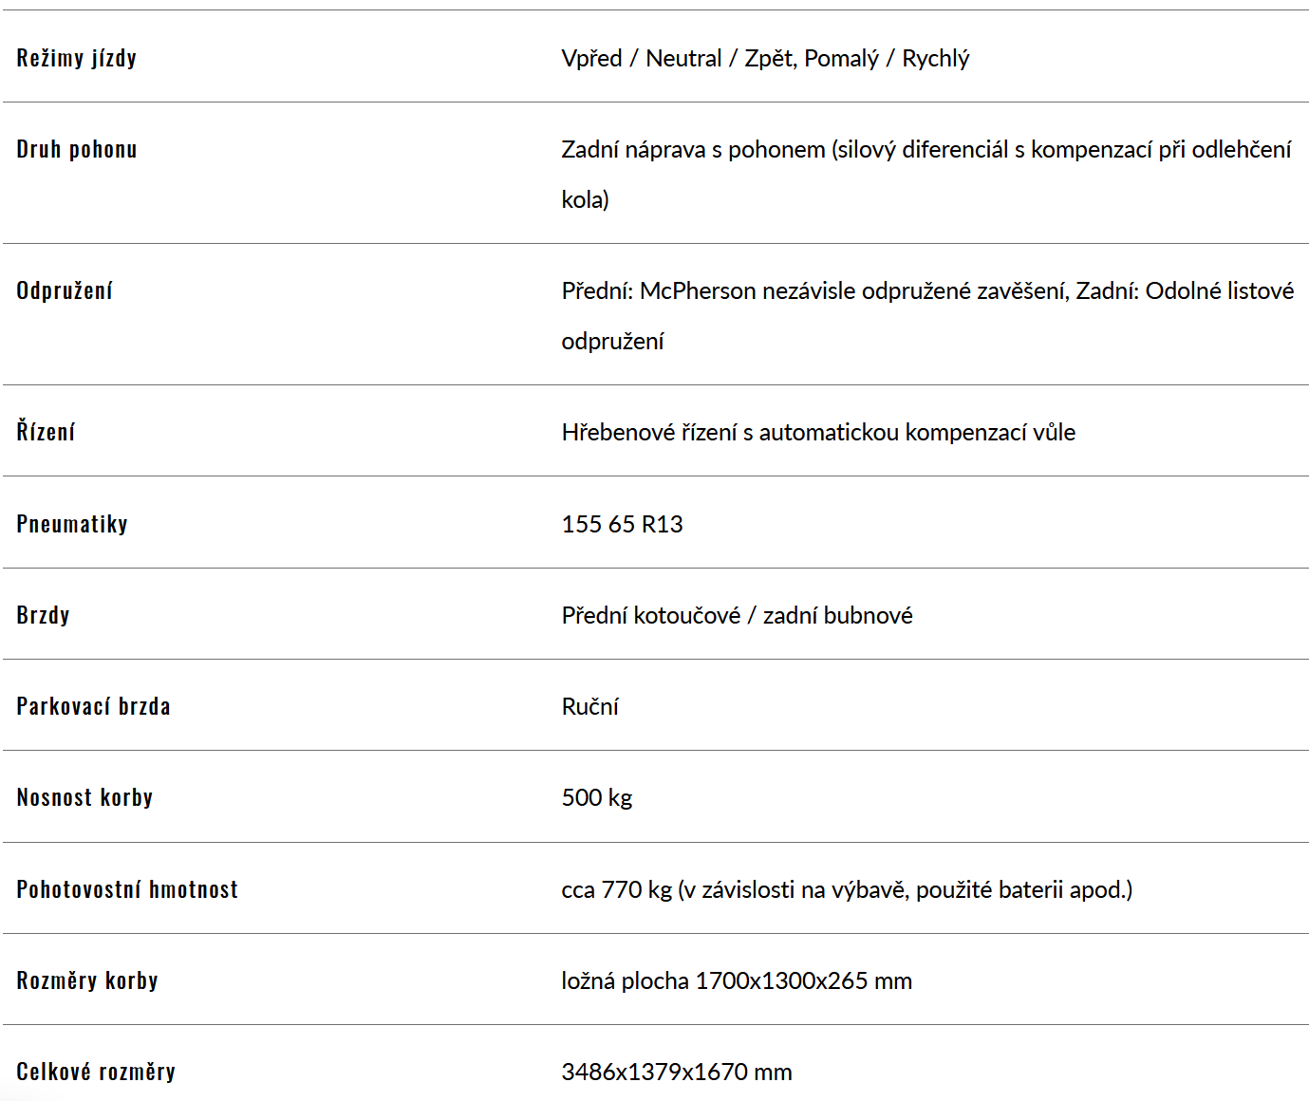Select the 500 kg value text
The image size is (1309, 1101).
(x=596, y=797)
